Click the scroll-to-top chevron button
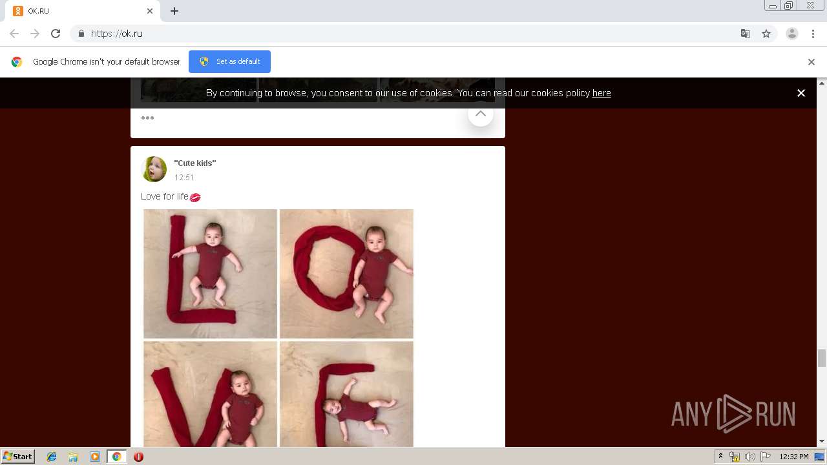827x465 pixels. 481,114
